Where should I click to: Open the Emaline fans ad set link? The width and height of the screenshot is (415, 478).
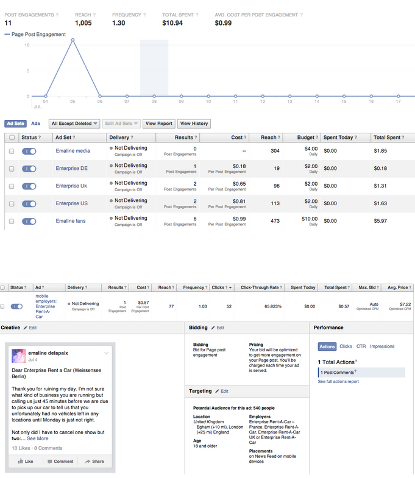click(71, 221)
